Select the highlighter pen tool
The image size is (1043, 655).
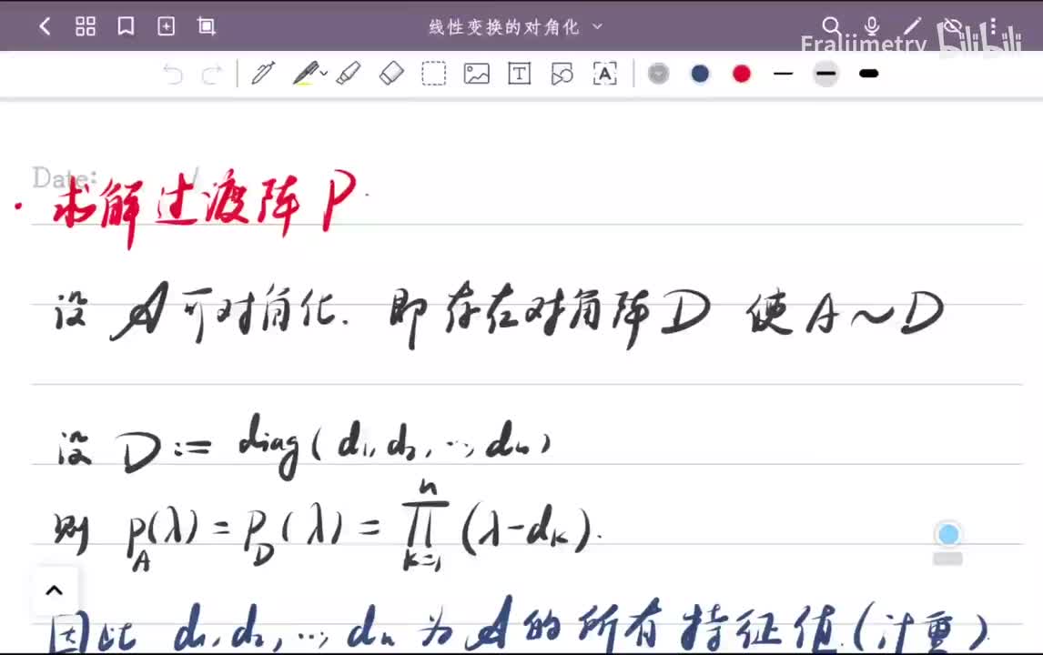click(305, 73)
